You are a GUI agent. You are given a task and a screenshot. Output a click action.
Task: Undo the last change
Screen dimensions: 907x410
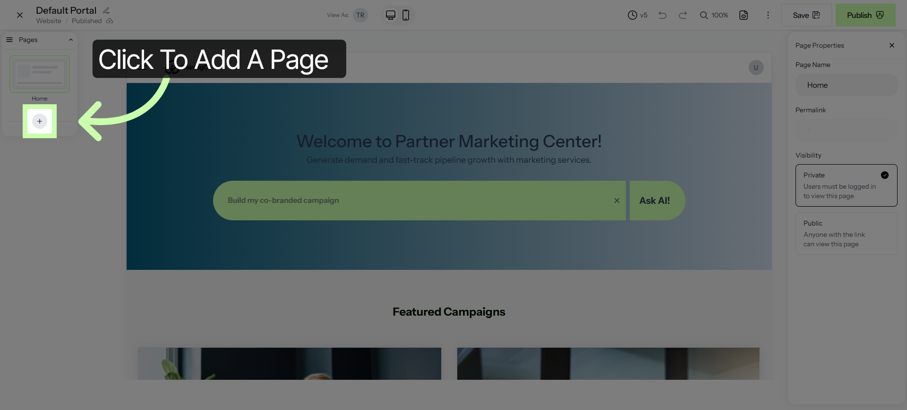pyautogui.click(x=662, y=15)
